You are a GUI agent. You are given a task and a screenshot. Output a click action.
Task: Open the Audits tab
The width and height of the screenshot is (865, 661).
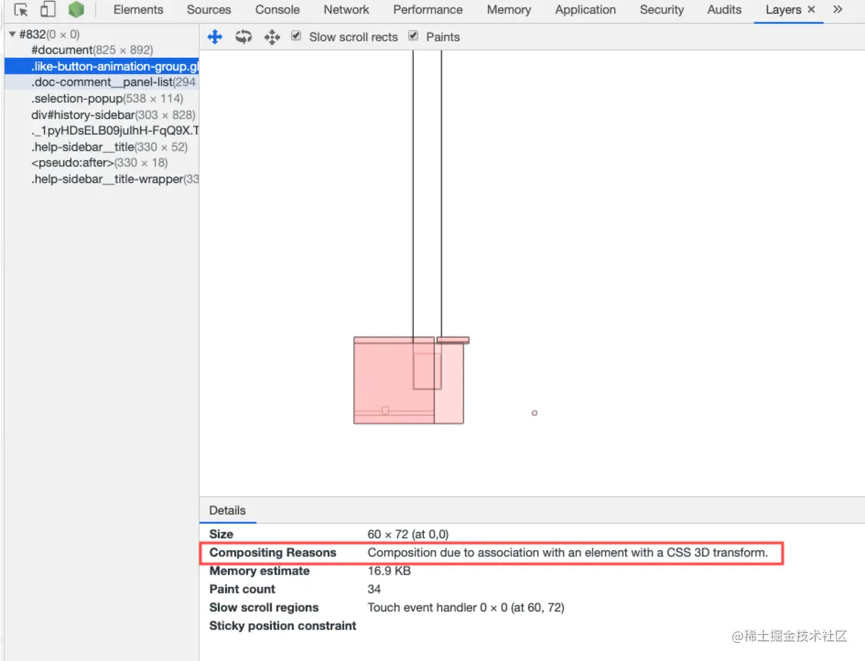point(724,9)
